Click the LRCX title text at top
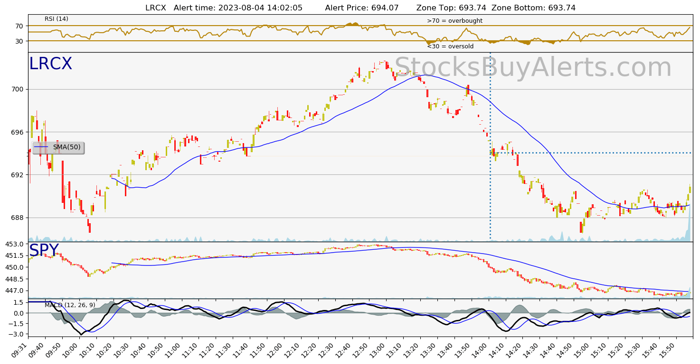Viewport: 700px width, 364px height. tap(155, 8)
